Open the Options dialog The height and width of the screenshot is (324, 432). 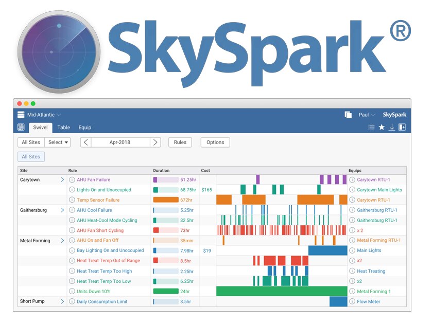(x=215, y=142)
